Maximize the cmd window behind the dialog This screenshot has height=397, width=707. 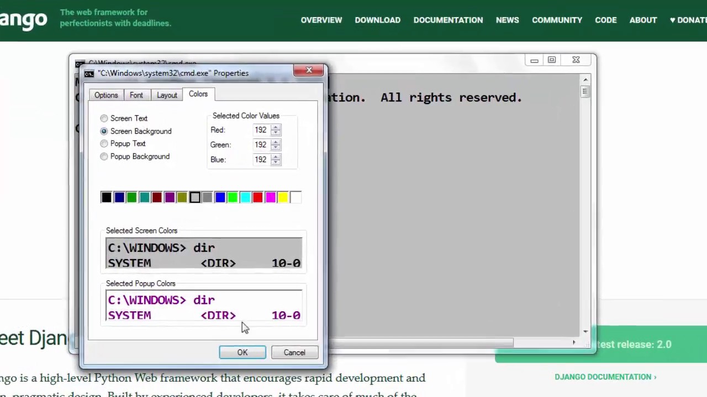coord(552,60)
